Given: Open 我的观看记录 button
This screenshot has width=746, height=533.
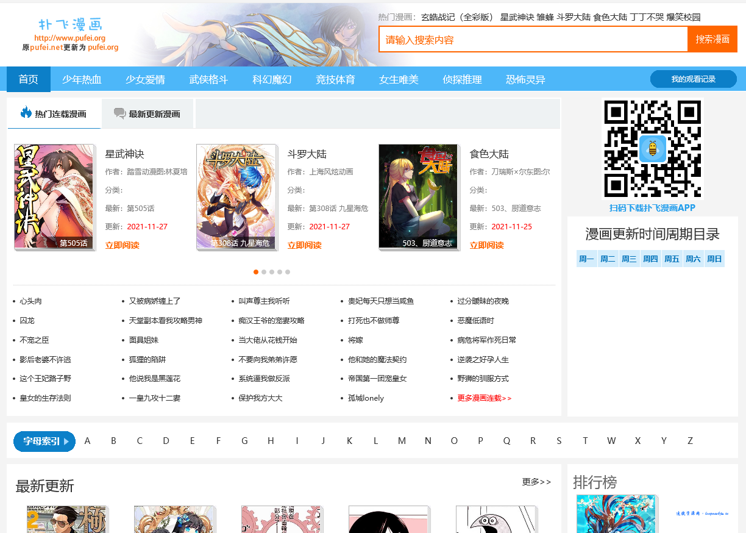Looking at the screenshot, I should (x=694, y=79).
